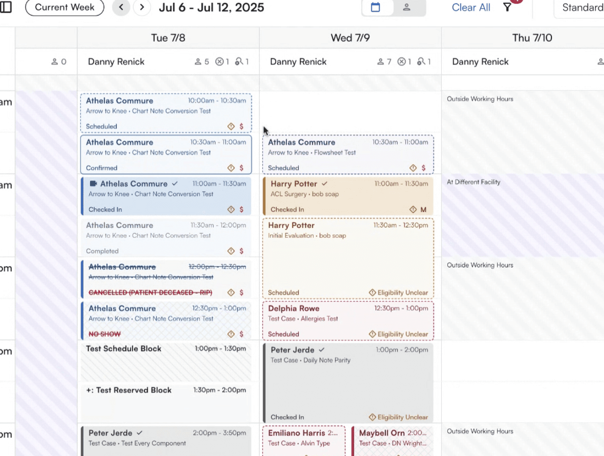Screen dimensions: 604x456
Task: Open the Wed 7/9 column header
Action: tap(350, 38)
